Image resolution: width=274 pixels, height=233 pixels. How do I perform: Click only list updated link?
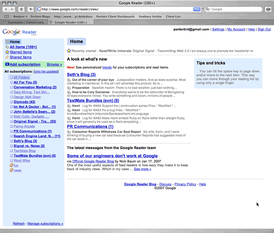click(46, 72)
